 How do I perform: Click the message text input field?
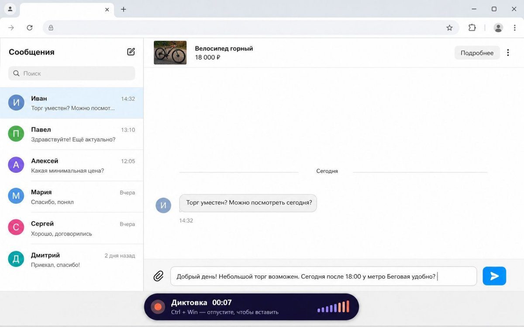click(324, 276)
